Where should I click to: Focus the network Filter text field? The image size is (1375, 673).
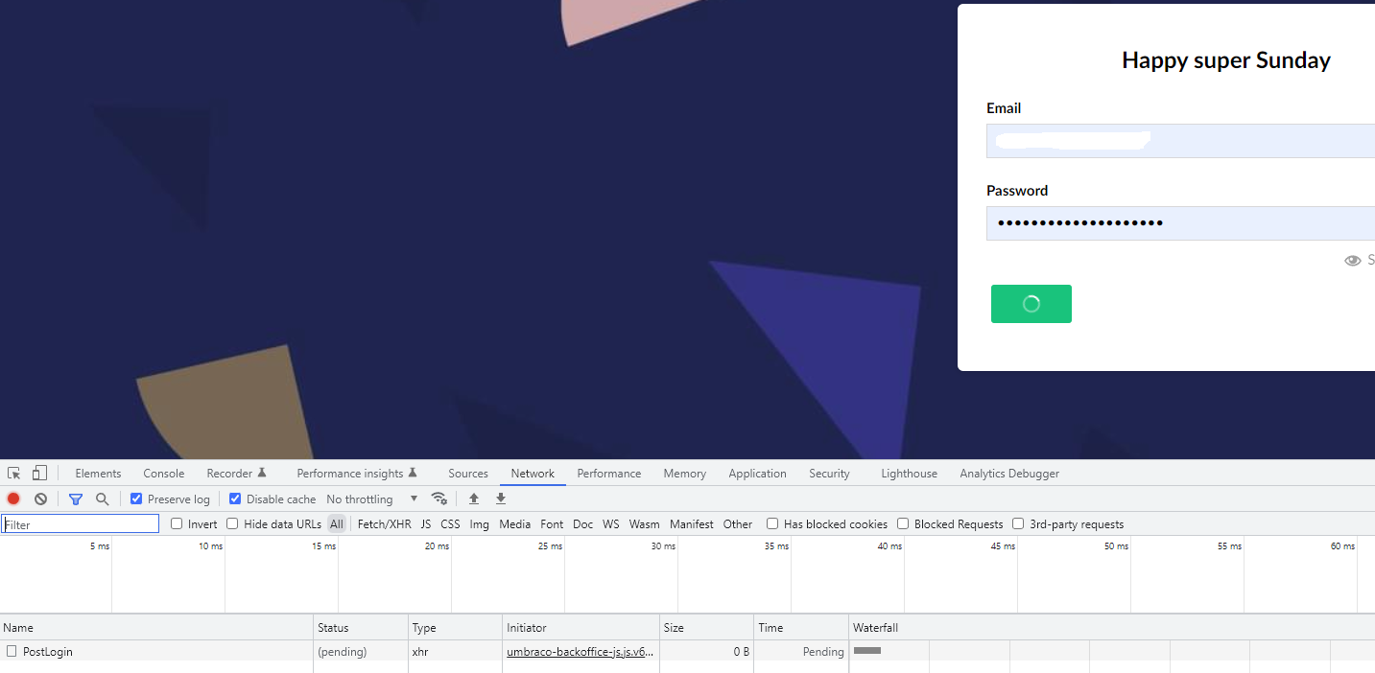coord(81,524)
